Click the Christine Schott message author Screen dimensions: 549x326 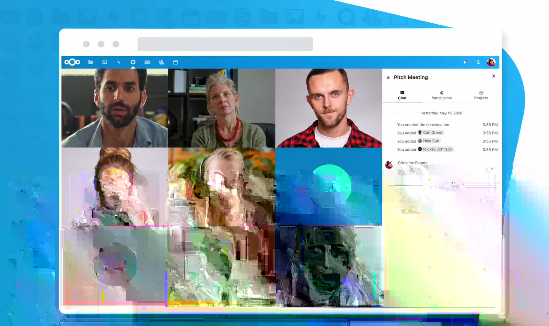click(412, 163)
